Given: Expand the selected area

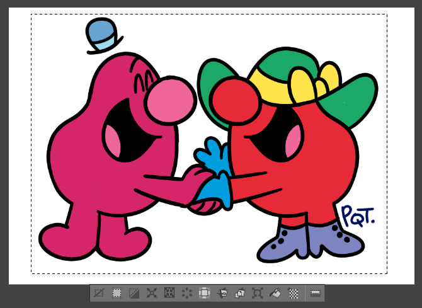Looking at the screenshot, I should pyautogui.click(x=152, y=293).
